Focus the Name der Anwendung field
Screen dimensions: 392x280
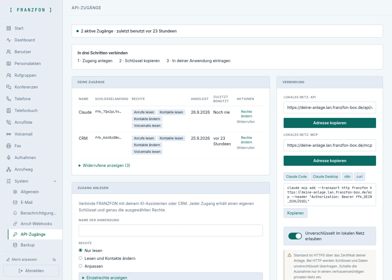tap(171, 230)
